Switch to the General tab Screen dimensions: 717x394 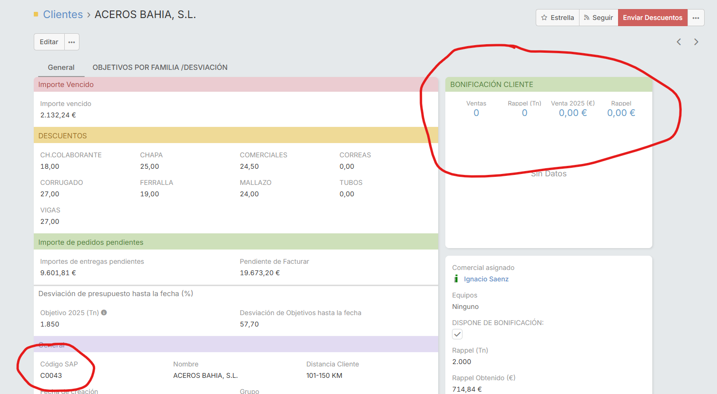tap(61, 67)
